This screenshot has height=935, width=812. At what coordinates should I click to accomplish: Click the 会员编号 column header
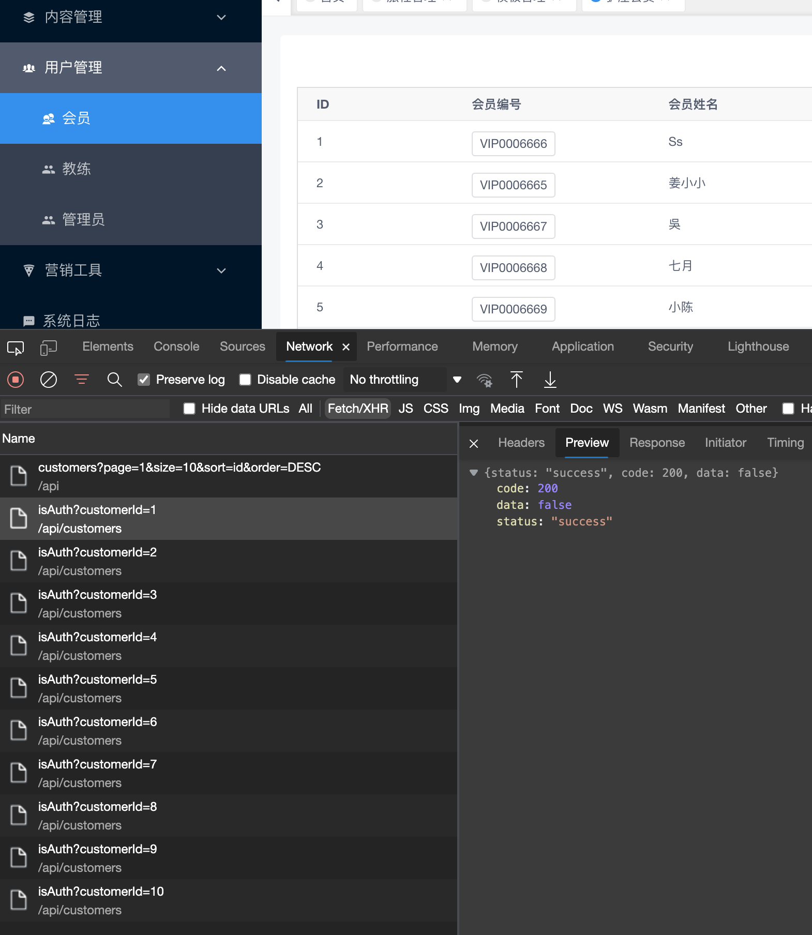tap(496, 104)
